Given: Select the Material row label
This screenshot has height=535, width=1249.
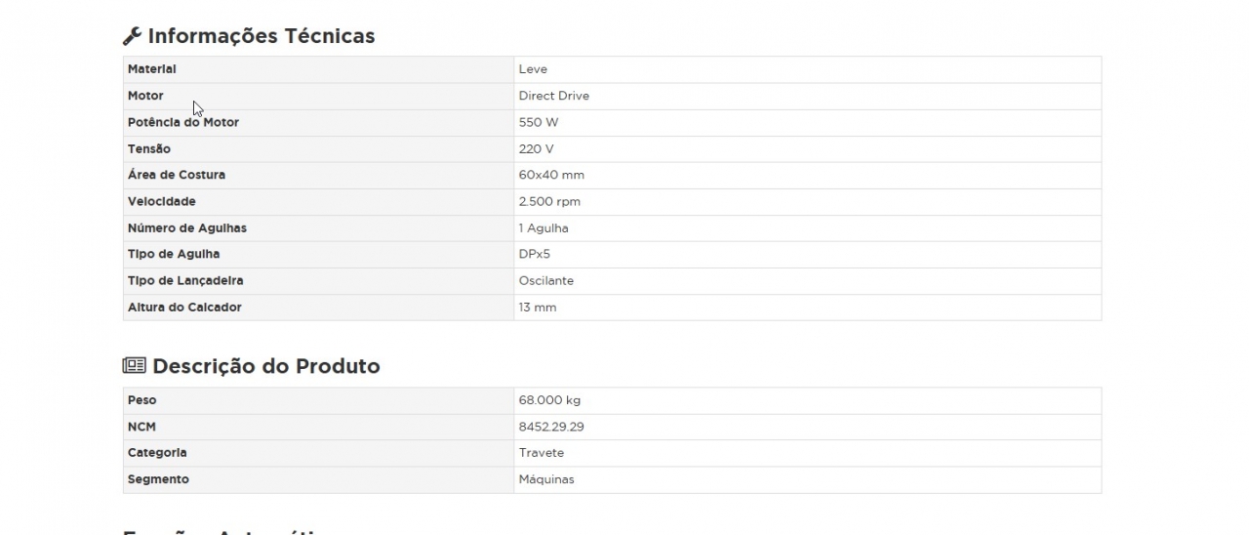Looking at the screenshot, I should click(152, 69).
